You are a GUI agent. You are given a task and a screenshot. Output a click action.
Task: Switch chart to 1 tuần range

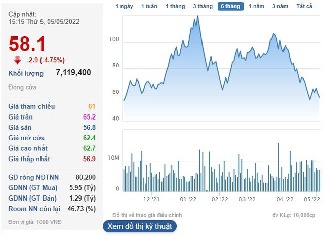coord(149,6)
